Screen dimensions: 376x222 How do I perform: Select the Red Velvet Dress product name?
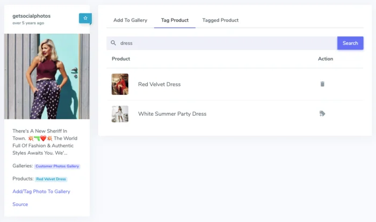coord(159,84)
